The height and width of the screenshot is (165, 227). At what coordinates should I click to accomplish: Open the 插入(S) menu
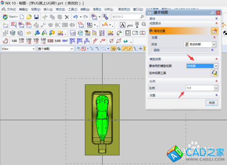[x=48, y=10]
